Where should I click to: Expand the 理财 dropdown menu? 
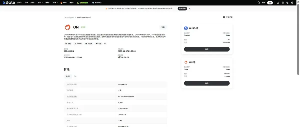coord(48,2)
